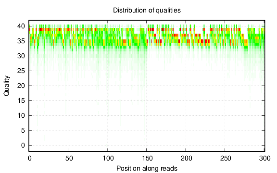Screen dimensions: 277x173
Task: Click the y-axis tick label 25
Action: pos(21,71)
